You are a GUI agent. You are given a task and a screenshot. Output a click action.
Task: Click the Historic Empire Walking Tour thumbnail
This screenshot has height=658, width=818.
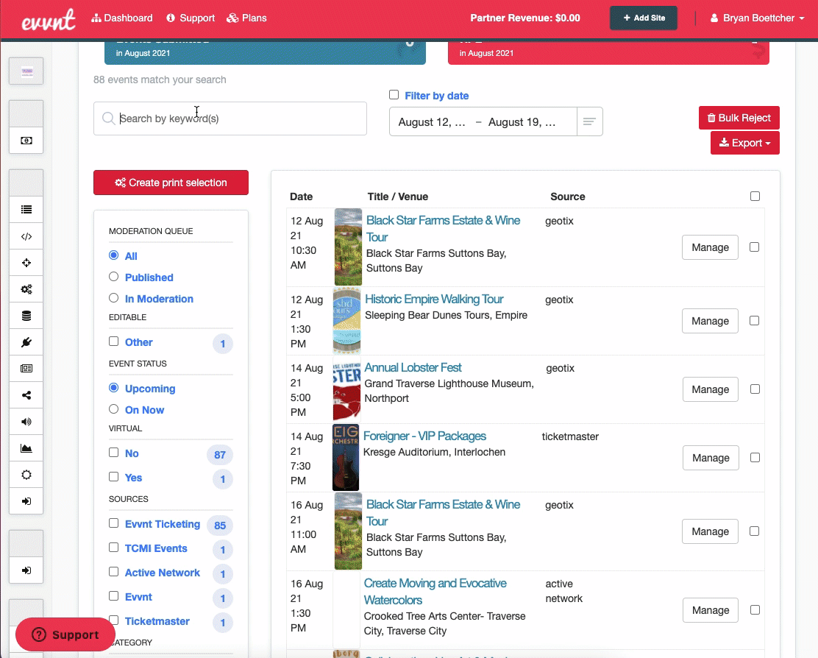(347, 321)
